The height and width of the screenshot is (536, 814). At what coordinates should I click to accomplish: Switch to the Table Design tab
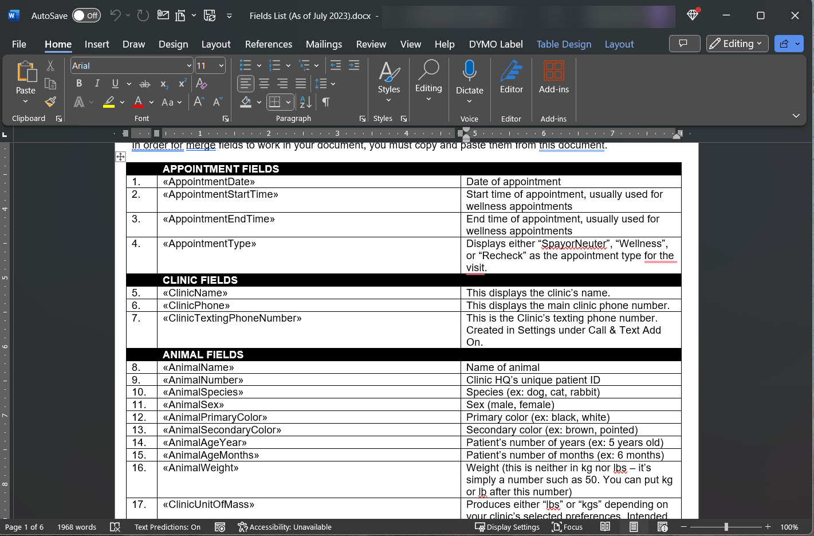(564, 44)
